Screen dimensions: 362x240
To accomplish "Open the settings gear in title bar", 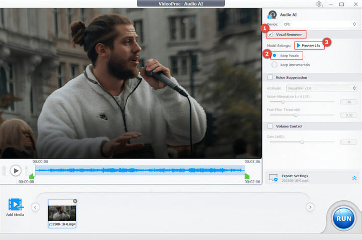I will click(319, 4).
